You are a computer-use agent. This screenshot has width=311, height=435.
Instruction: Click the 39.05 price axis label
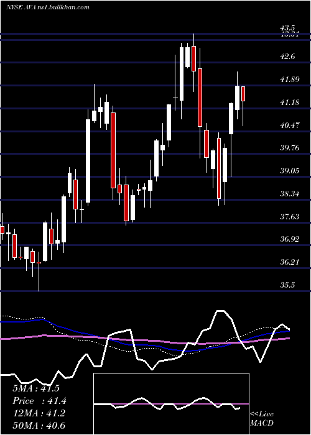[290, 171]
